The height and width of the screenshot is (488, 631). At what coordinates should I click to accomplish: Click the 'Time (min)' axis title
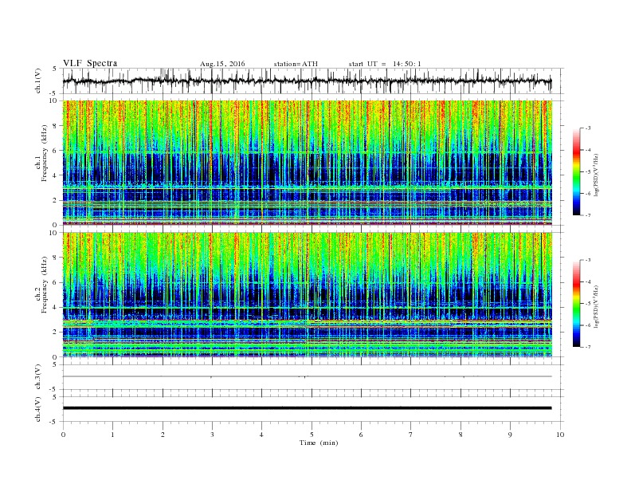pyautogui.click(x=319, y=443)
